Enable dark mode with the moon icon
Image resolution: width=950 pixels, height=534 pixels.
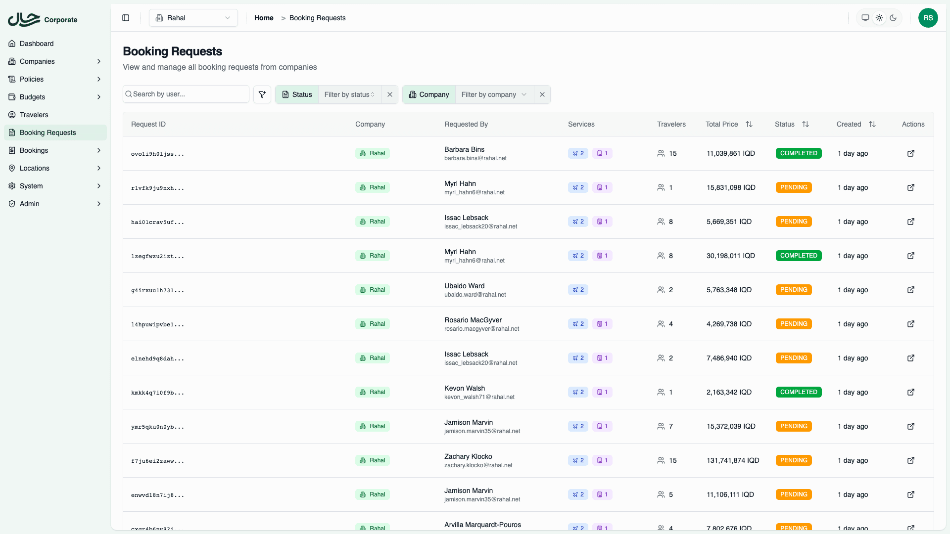[894, 18]
